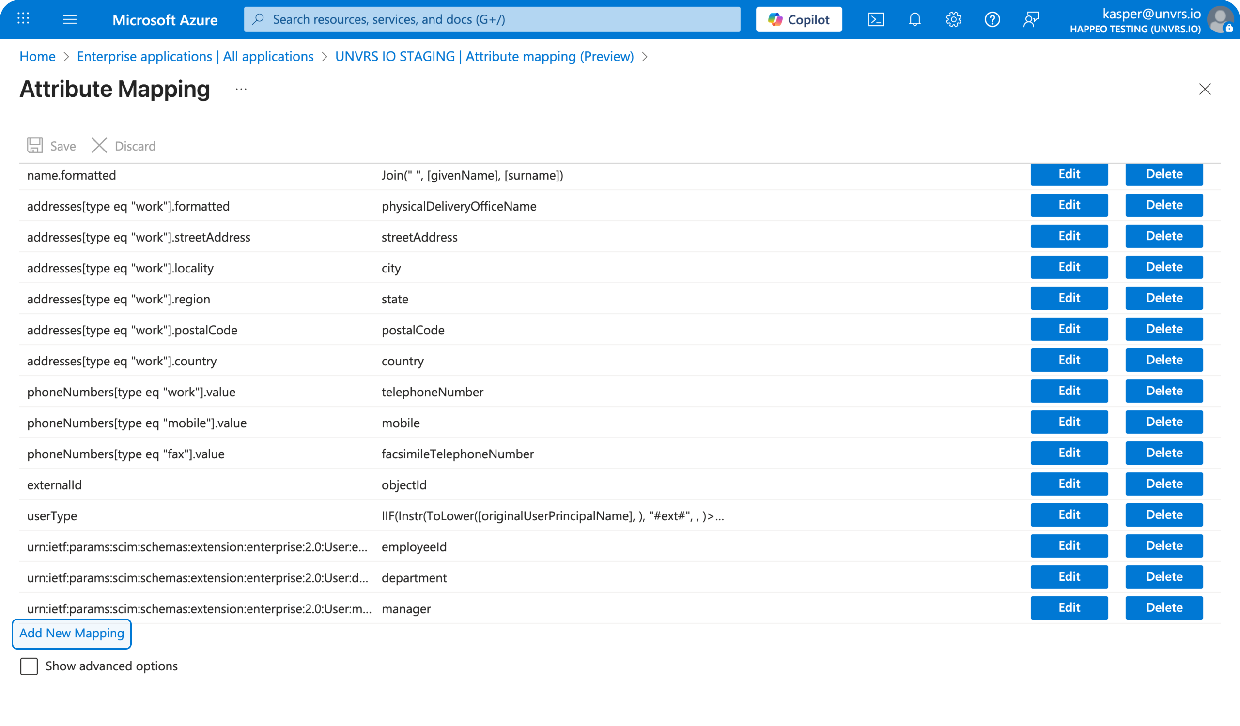Enable Show advanced options
Viewport: 1240px width, 726px height.
coord(29,666)
